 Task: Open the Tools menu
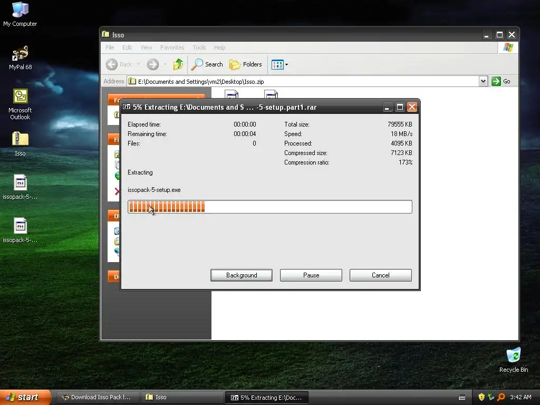click(x=199, y=47)
